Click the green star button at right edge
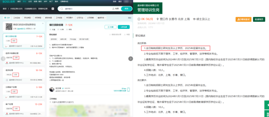Viewport: 269px width, 117px height. [267, 105]
